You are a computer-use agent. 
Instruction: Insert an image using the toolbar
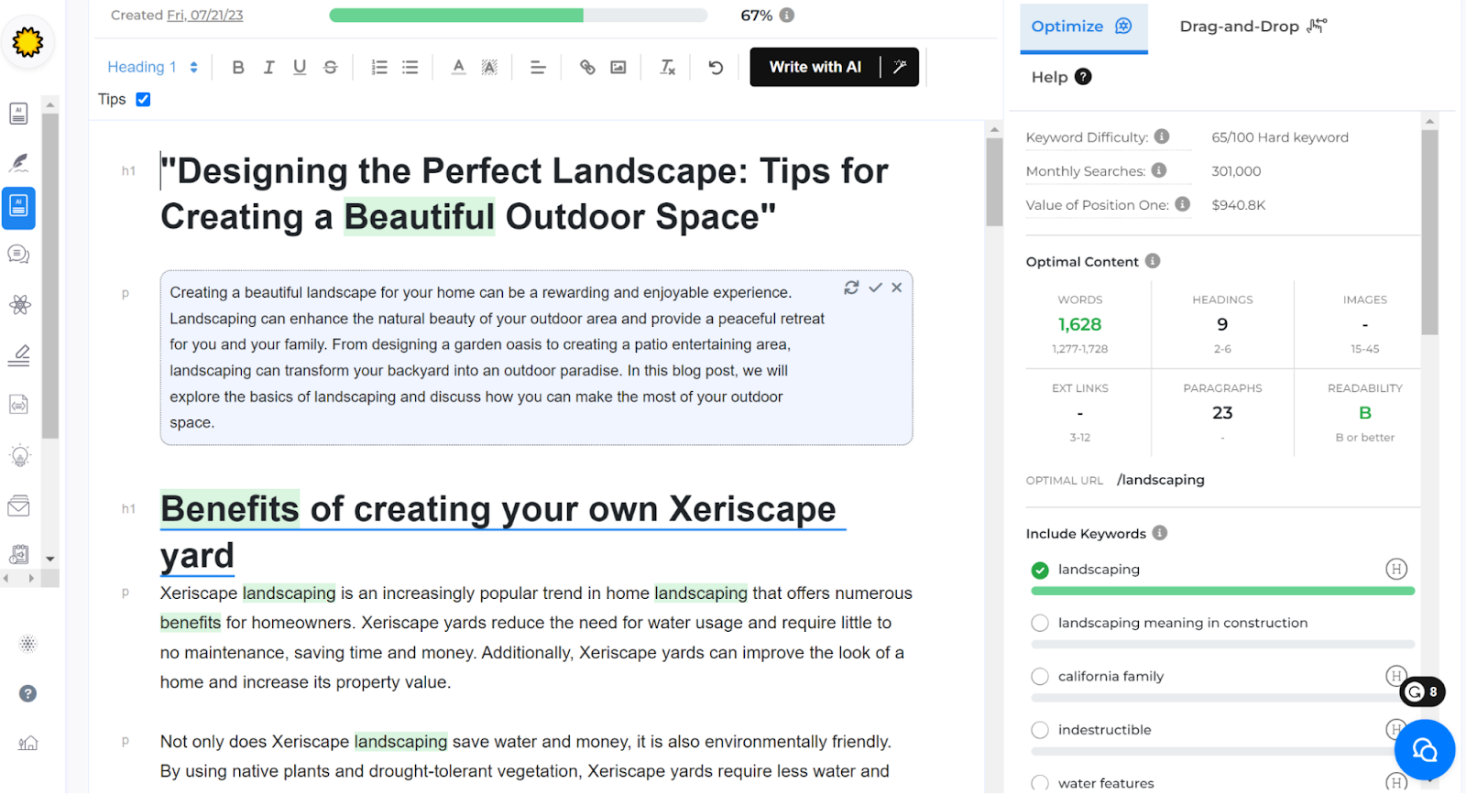pos(618,67)
